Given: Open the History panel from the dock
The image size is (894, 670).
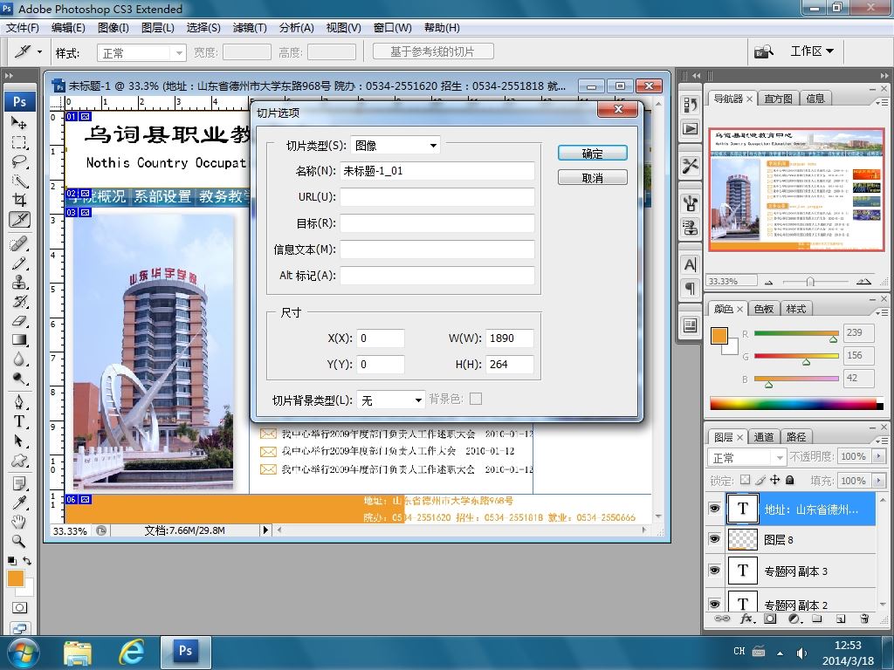Looking at the screenshot, I should pyautogui.click(x=691, y=105).
